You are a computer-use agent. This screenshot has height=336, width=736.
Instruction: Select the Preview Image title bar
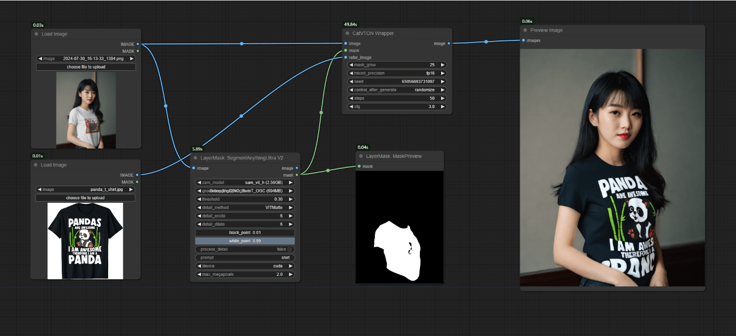coord(613,30)
